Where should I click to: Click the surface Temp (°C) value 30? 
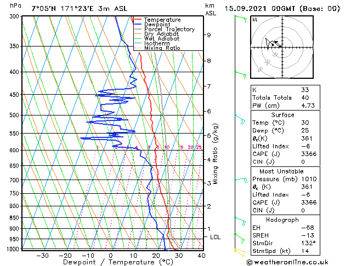point(305,123)
